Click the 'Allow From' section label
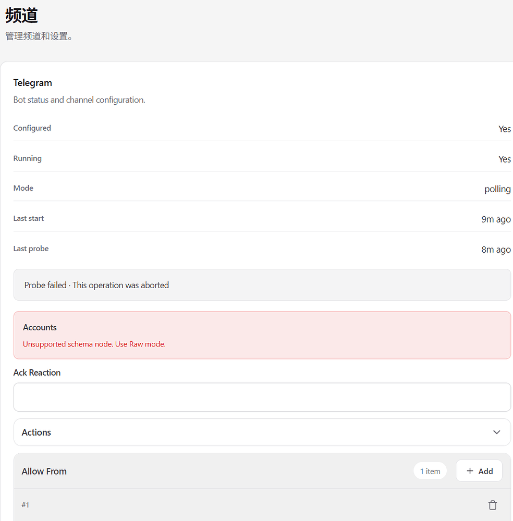Image resolution: width=513 pixels, height=521 pixels. (44, 471)
